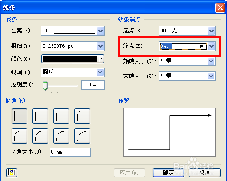The width and height of the screenshot is (227, 181).
Task: Select the square corner (no rounding) style
Action: [19, 116]
